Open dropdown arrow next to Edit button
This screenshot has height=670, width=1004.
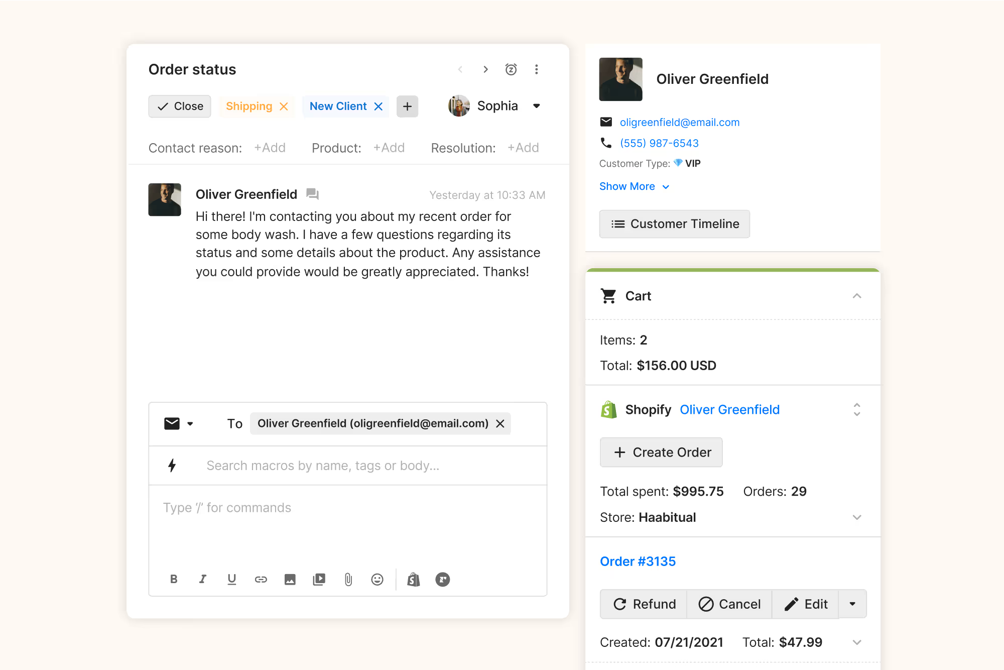coord(852,604)
